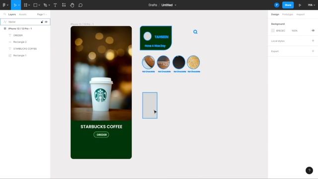Open the Page 1 pages dropdown
The height and width of the screenshot is (179, 318).
(42, 14)
